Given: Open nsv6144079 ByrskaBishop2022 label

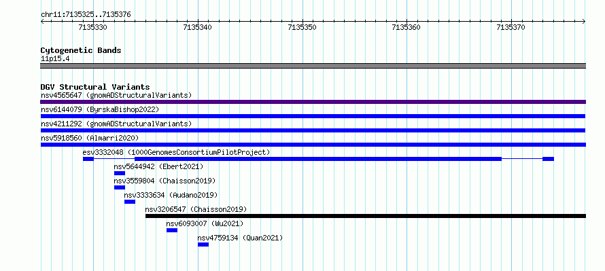Looking at the screenshot, I should [100, 109].
